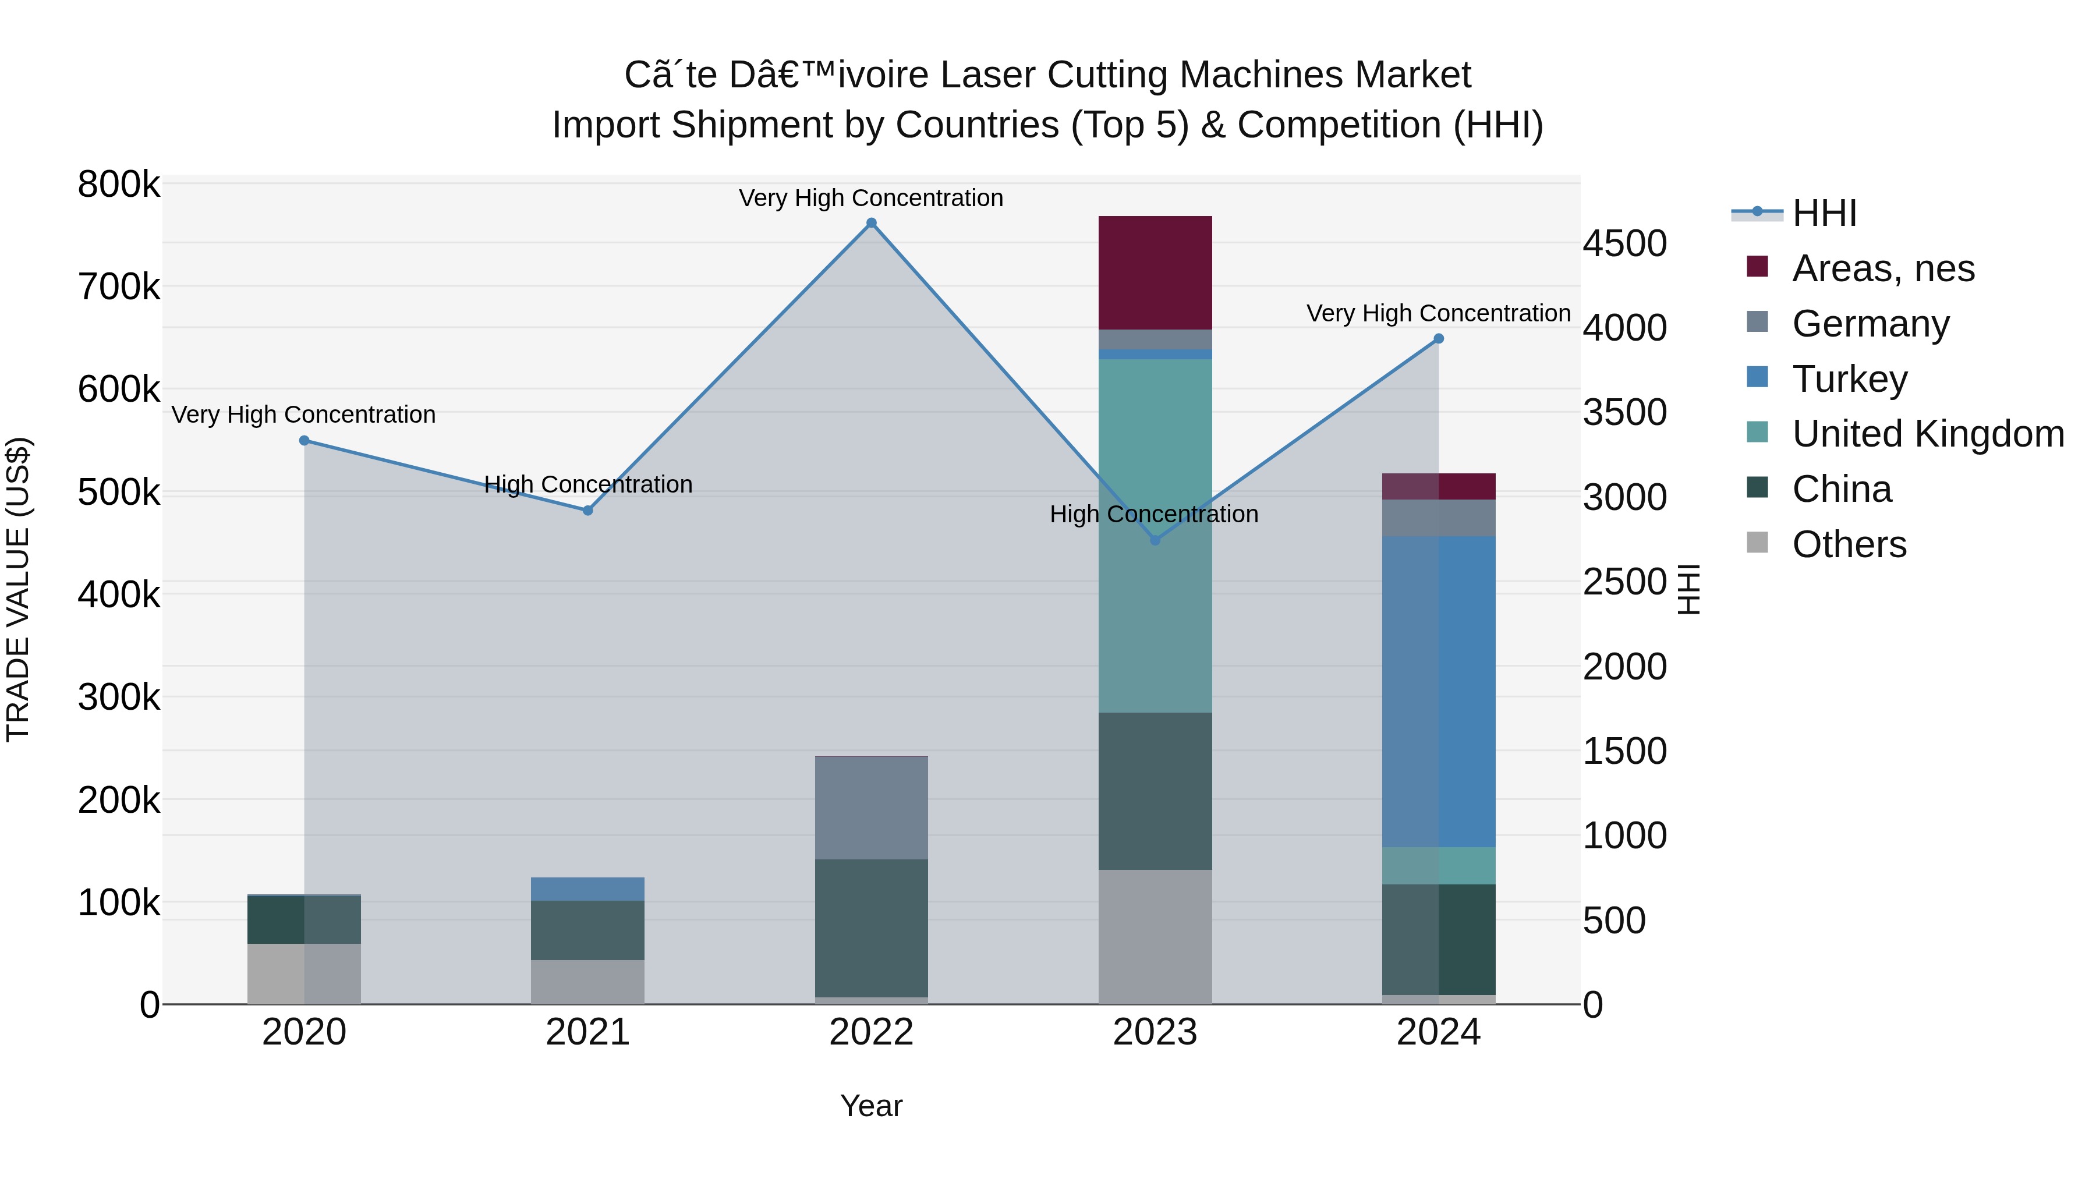The width and height of the screenshot is (2096, 1179).
Task: Toggle United Kingdom series in legend
Action: [1905, 434]
